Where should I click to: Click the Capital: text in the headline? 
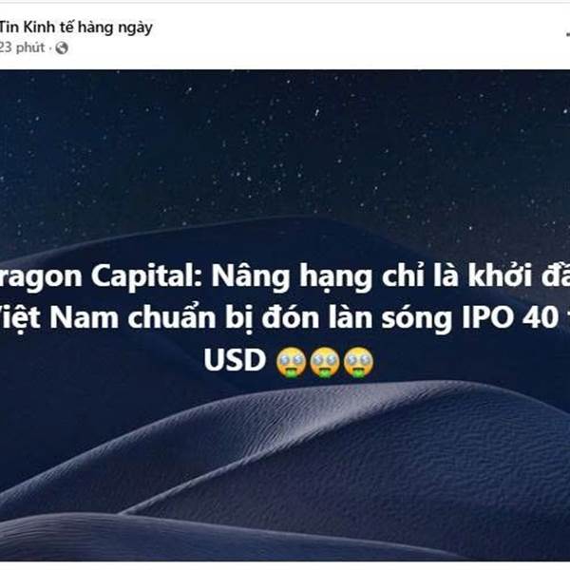pos(146,276)
